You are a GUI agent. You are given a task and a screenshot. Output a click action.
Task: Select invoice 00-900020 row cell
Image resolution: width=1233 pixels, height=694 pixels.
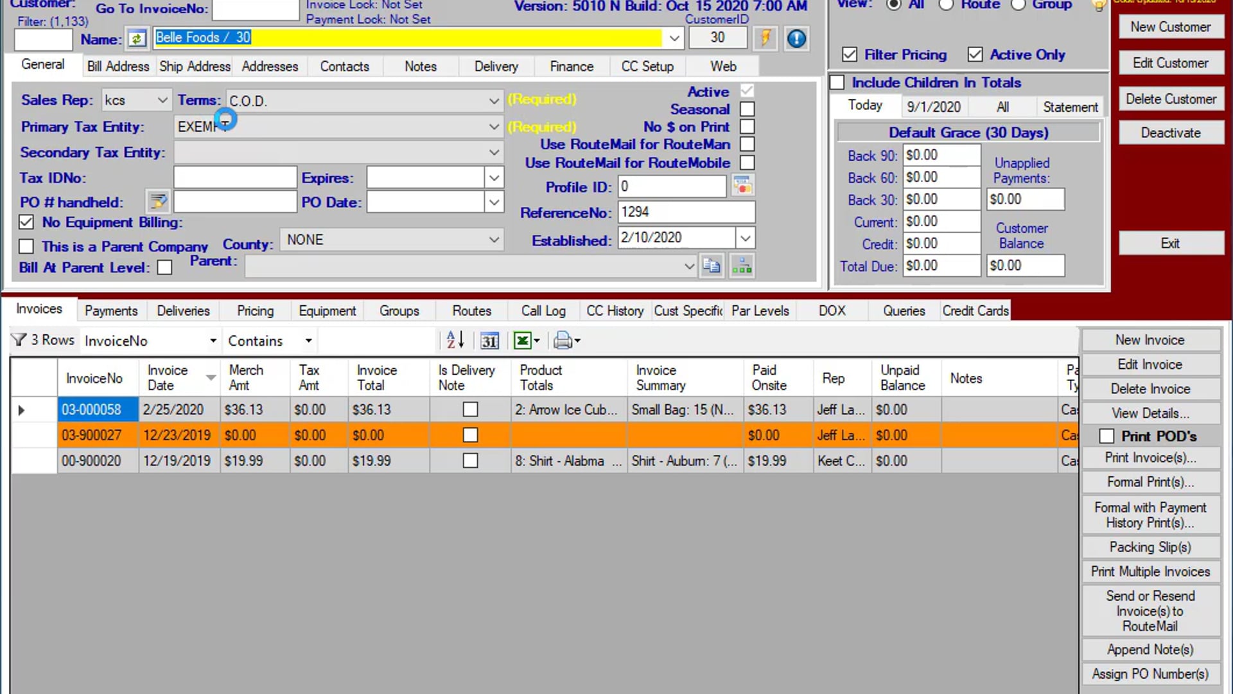[x=98, y=461]
